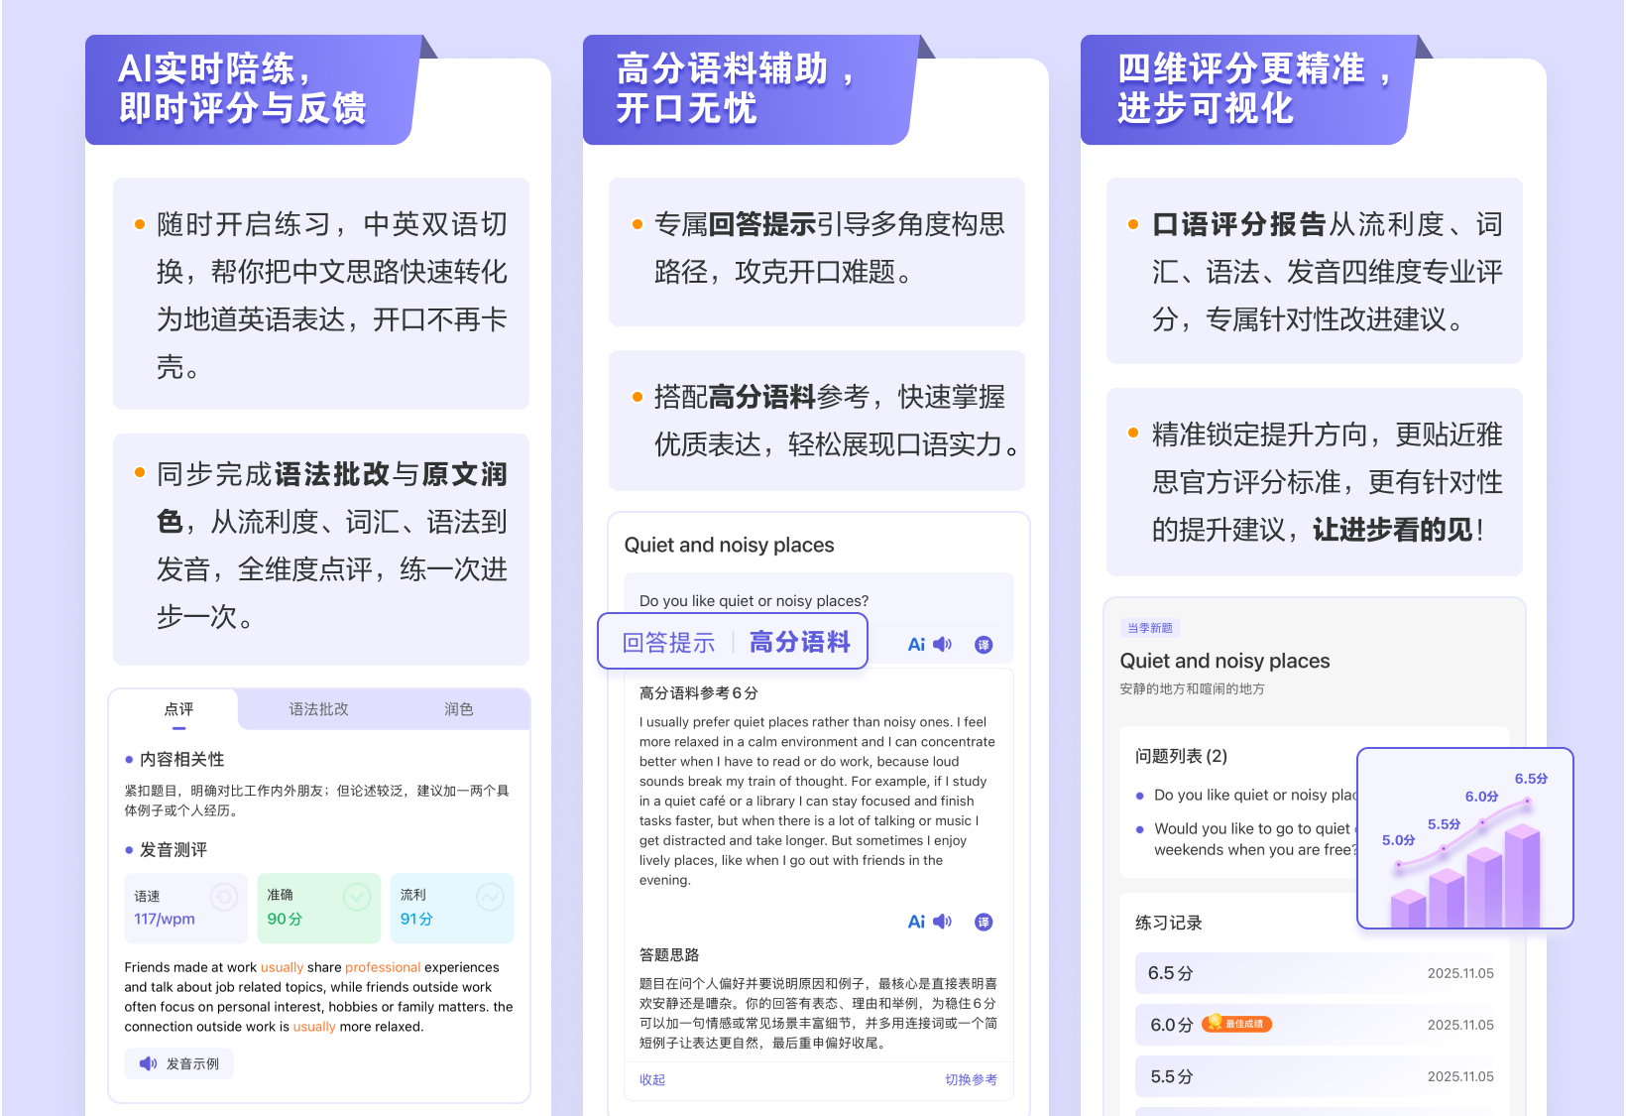Switch to the 润色 tab
1626x1116 pixels.
click(x=458, y=709)
